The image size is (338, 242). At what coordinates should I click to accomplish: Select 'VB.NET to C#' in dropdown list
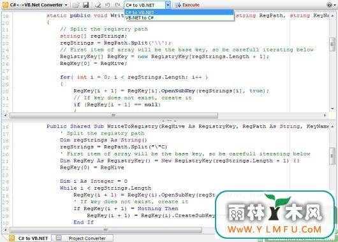point(179,18)
